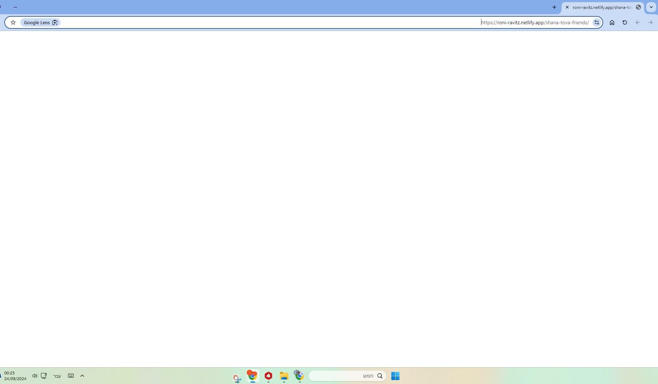Viewport: 658px width, 384px height.
Task: Expand the tab search dropdown chevron
Action: point(651,7)
